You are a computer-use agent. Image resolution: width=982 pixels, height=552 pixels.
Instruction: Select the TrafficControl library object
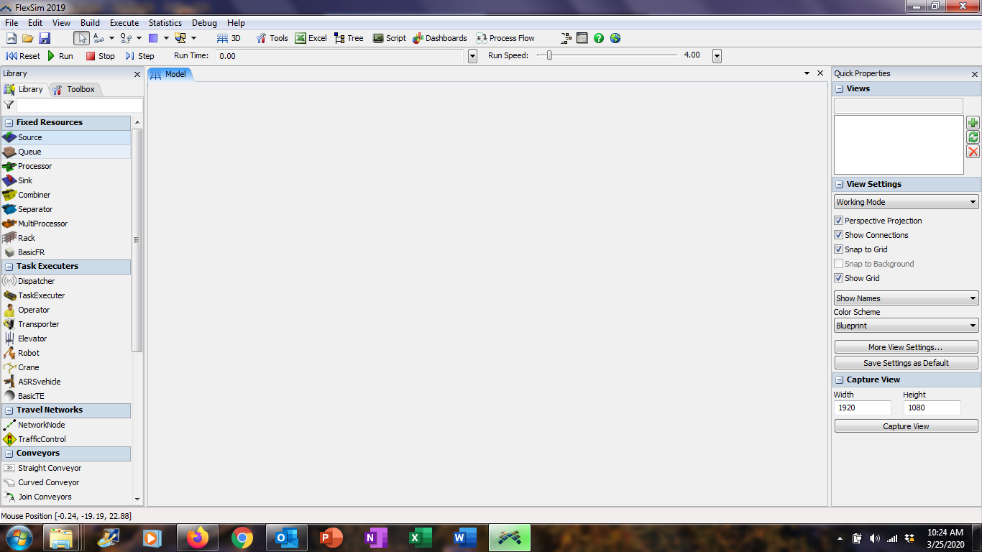[66, 439]
